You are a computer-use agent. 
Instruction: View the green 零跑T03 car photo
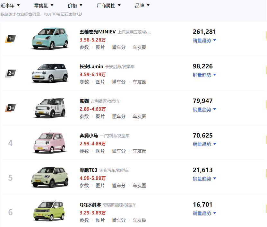[x=50, y=177]
